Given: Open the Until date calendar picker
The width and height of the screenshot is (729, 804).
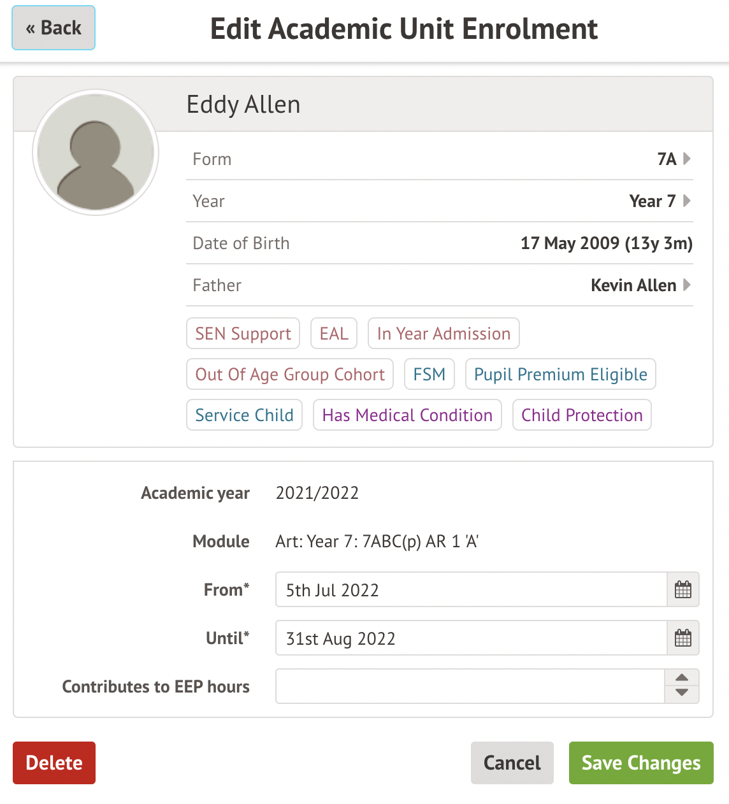Looking at the screenshot, I should [682, 638].
